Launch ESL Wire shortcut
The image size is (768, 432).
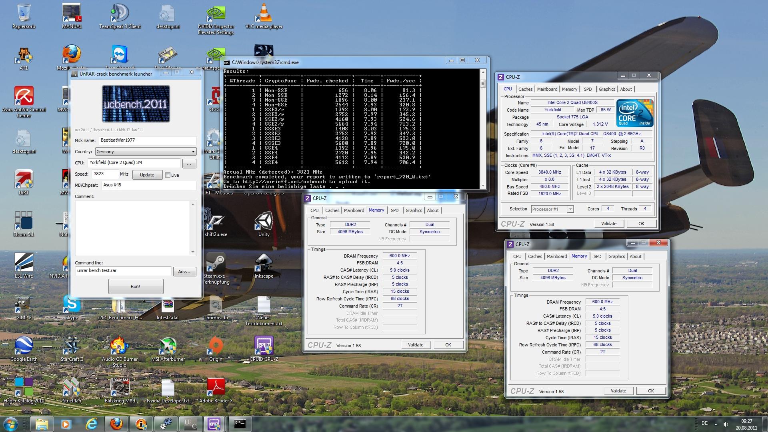pos(24,265)
